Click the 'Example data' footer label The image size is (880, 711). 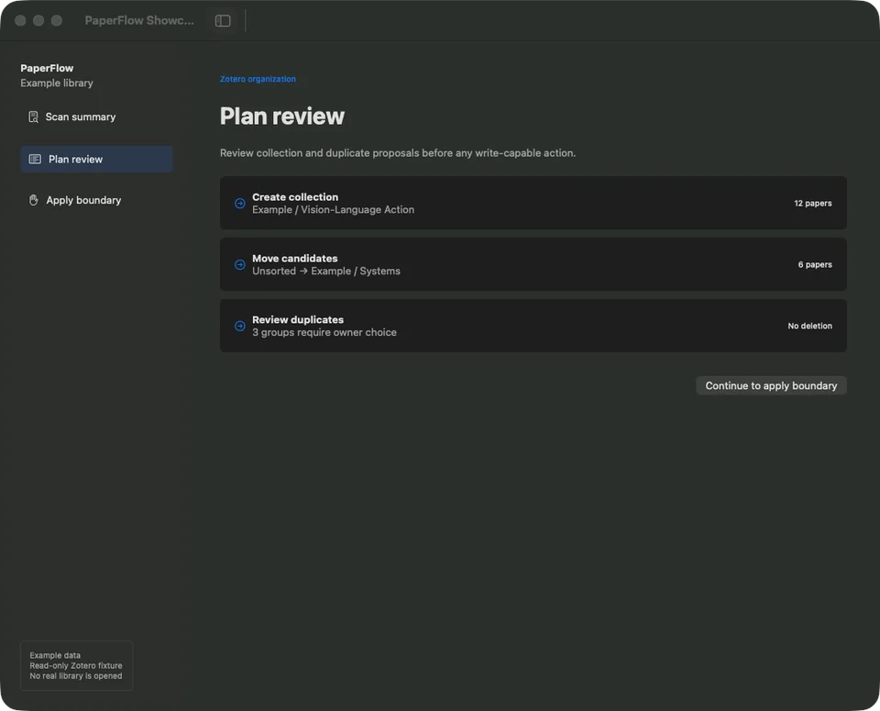55,655
